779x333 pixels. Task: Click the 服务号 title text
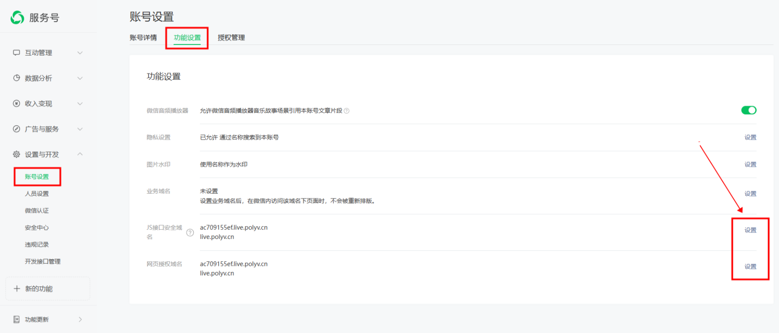(x=44, y=18)
